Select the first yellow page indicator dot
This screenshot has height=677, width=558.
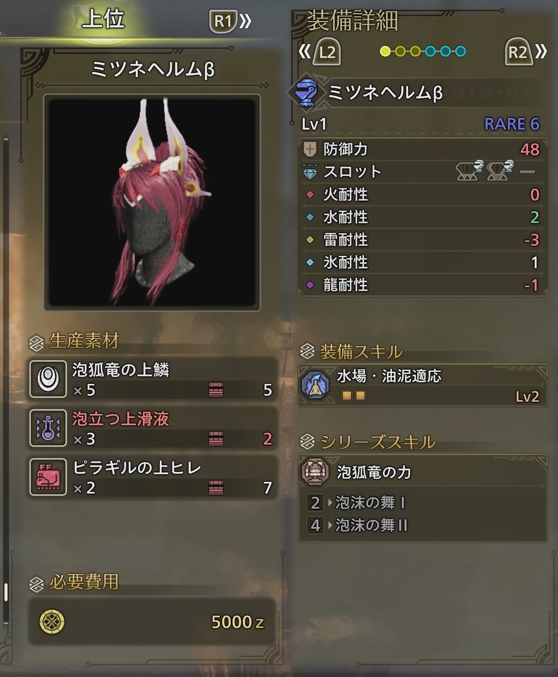(385, 52)
